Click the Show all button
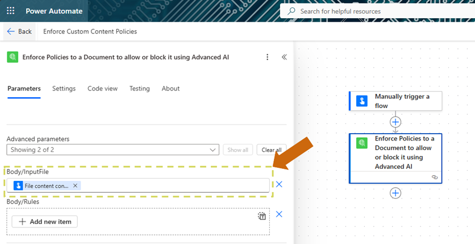The height and width of the screenshot is (244, 475). [x=238, y=150]
